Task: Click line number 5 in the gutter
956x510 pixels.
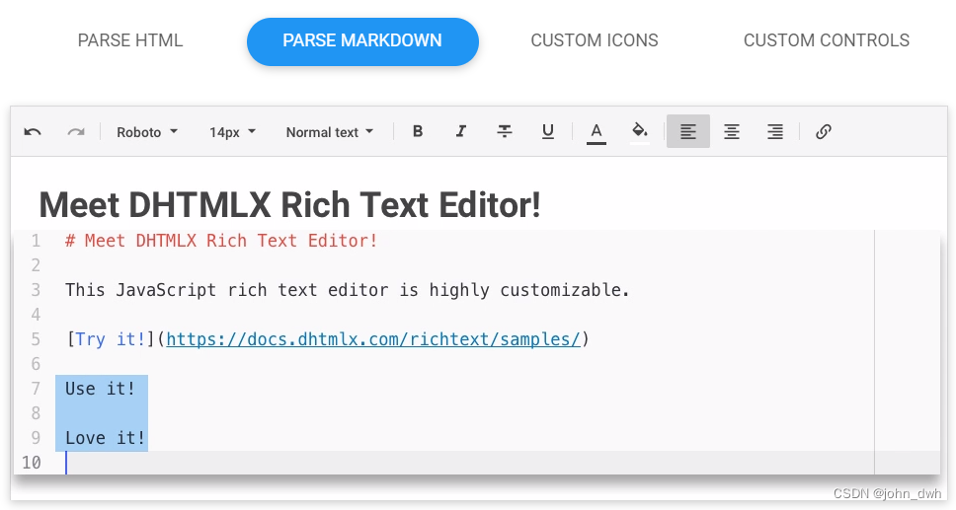Action: pos(36,339)
